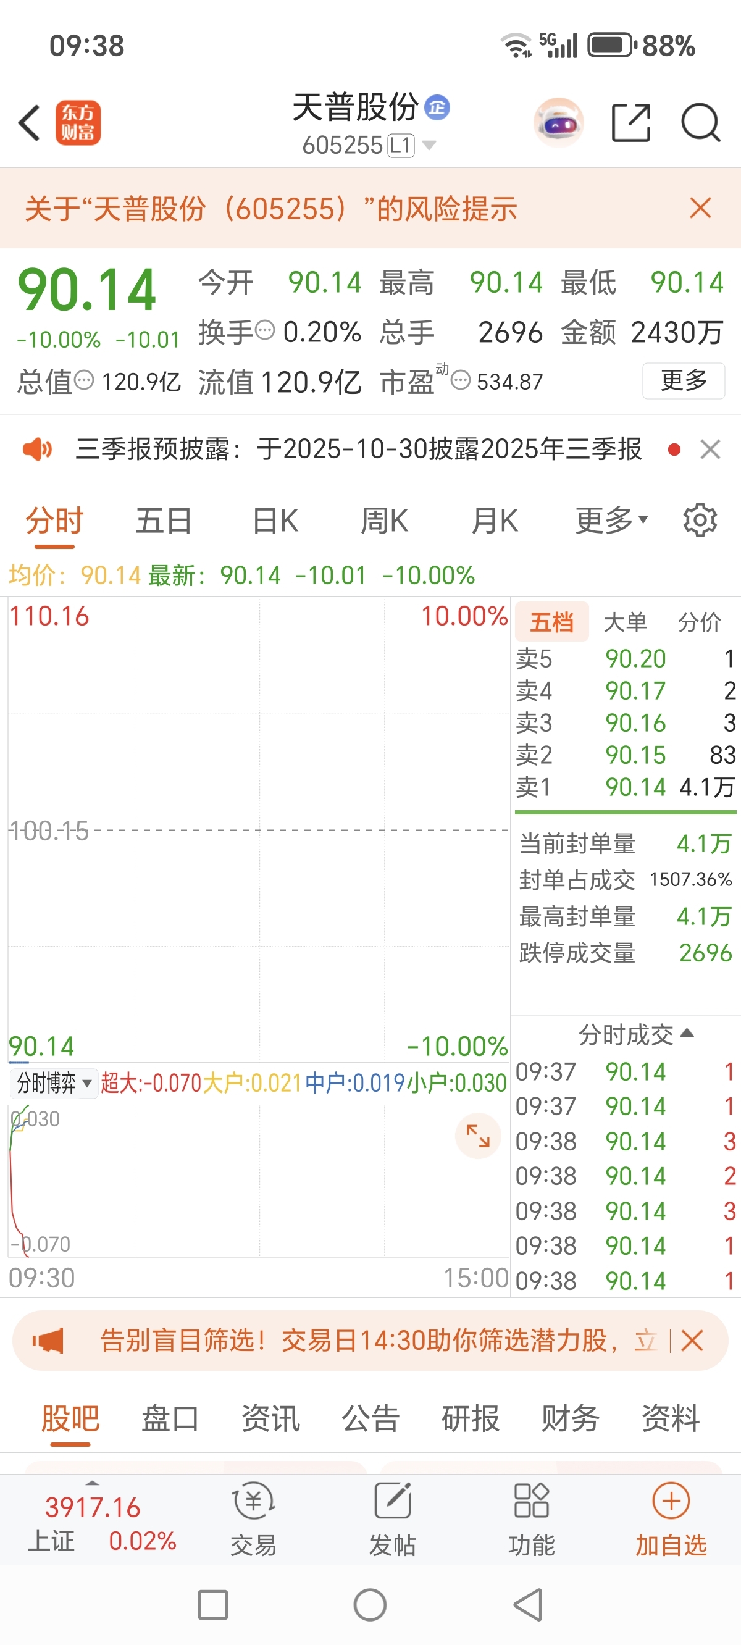
Task: Select the 五档 order book tab
Action: (552, 621)
